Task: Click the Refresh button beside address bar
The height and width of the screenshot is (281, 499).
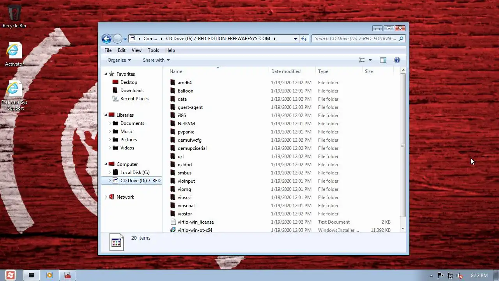Action: tap(304, 39)
